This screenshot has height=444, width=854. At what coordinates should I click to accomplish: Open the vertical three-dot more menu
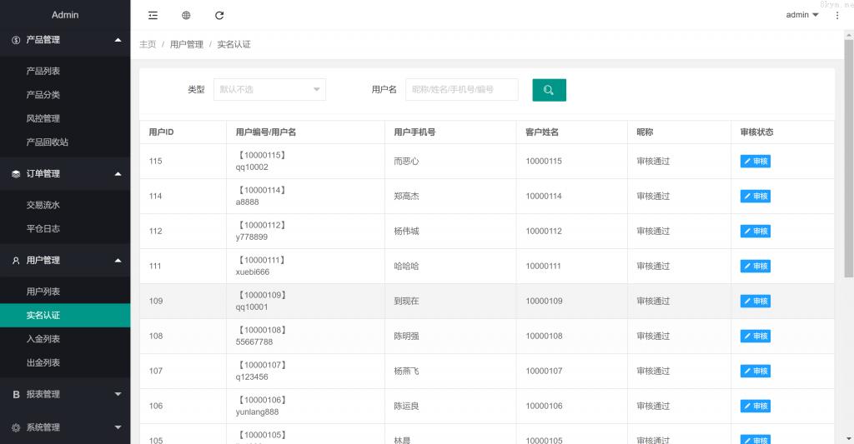(837, 15)
